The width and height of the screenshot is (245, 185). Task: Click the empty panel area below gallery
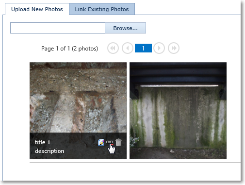point(121,171)
